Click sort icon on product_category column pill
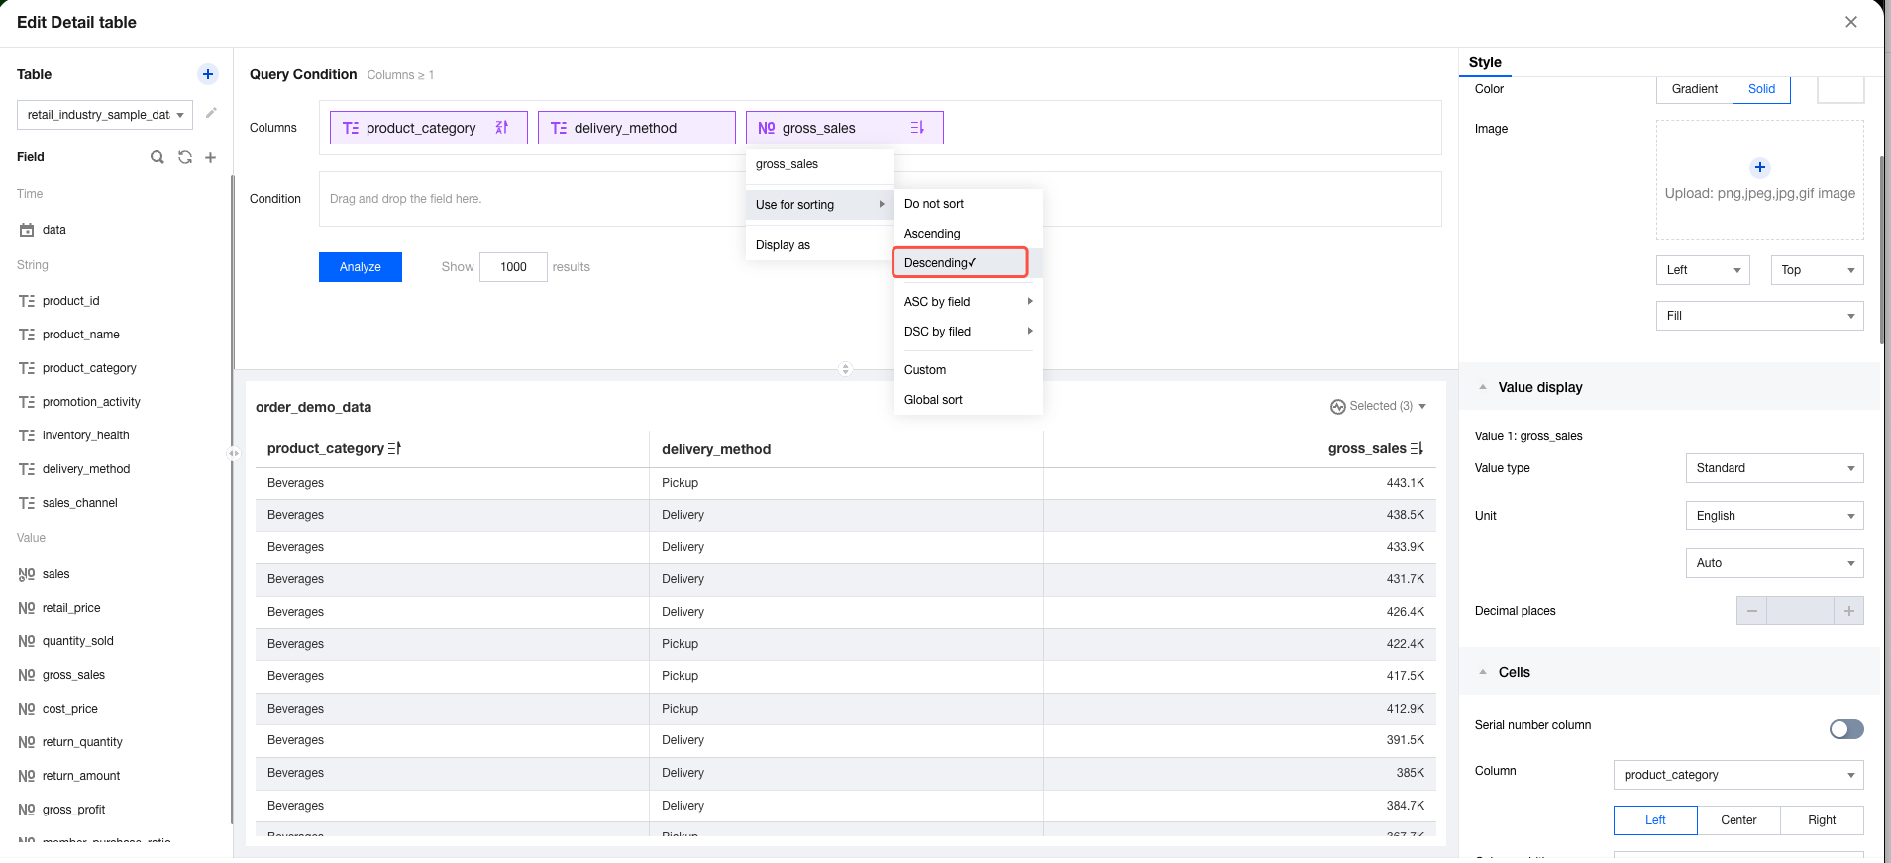This screenshot has height=863, width=1891. coord(502,128)
